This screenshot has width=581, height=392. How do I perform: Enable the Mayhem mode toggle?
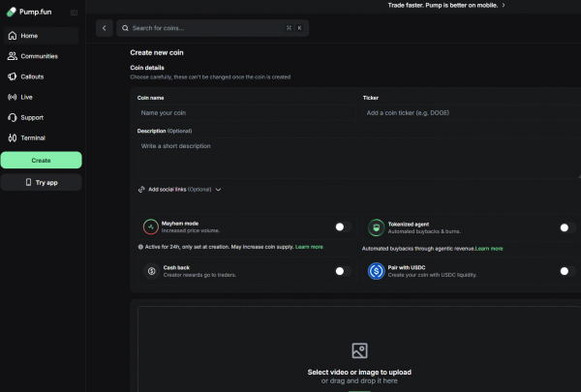coord(343,226)
